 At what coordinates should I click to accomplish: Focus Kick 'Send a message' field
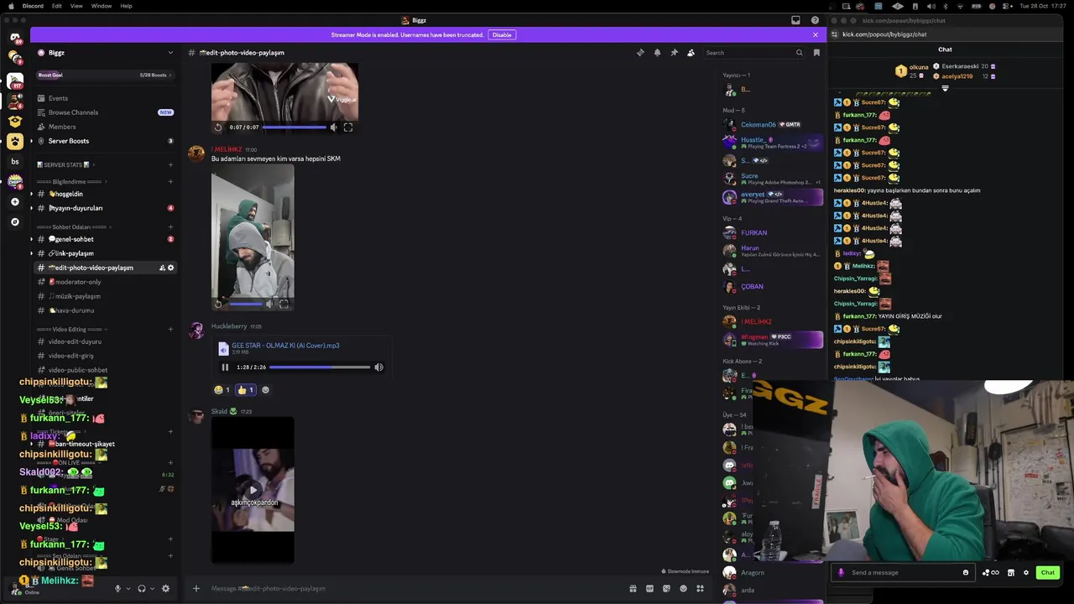[903, 572]
